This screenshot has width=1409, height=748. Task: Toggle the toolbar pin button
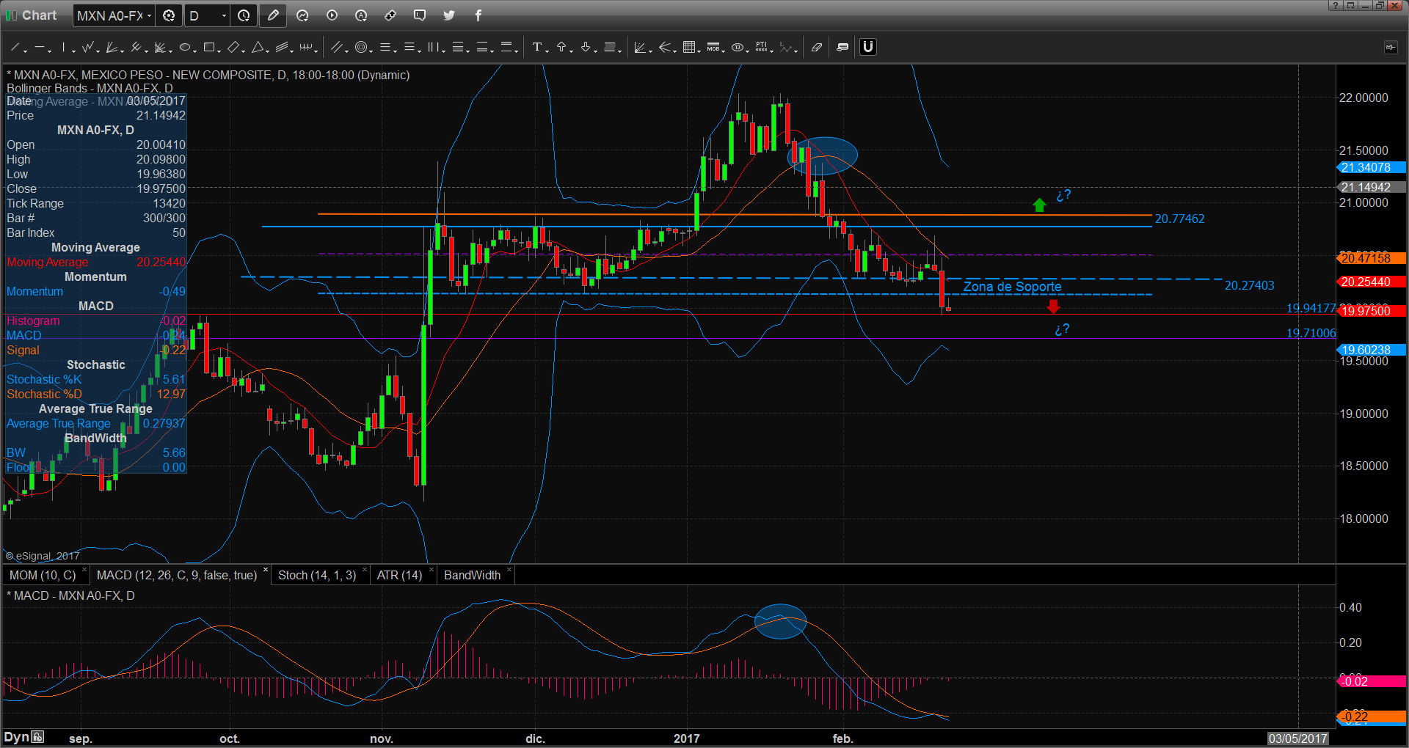pos(1391,48)
